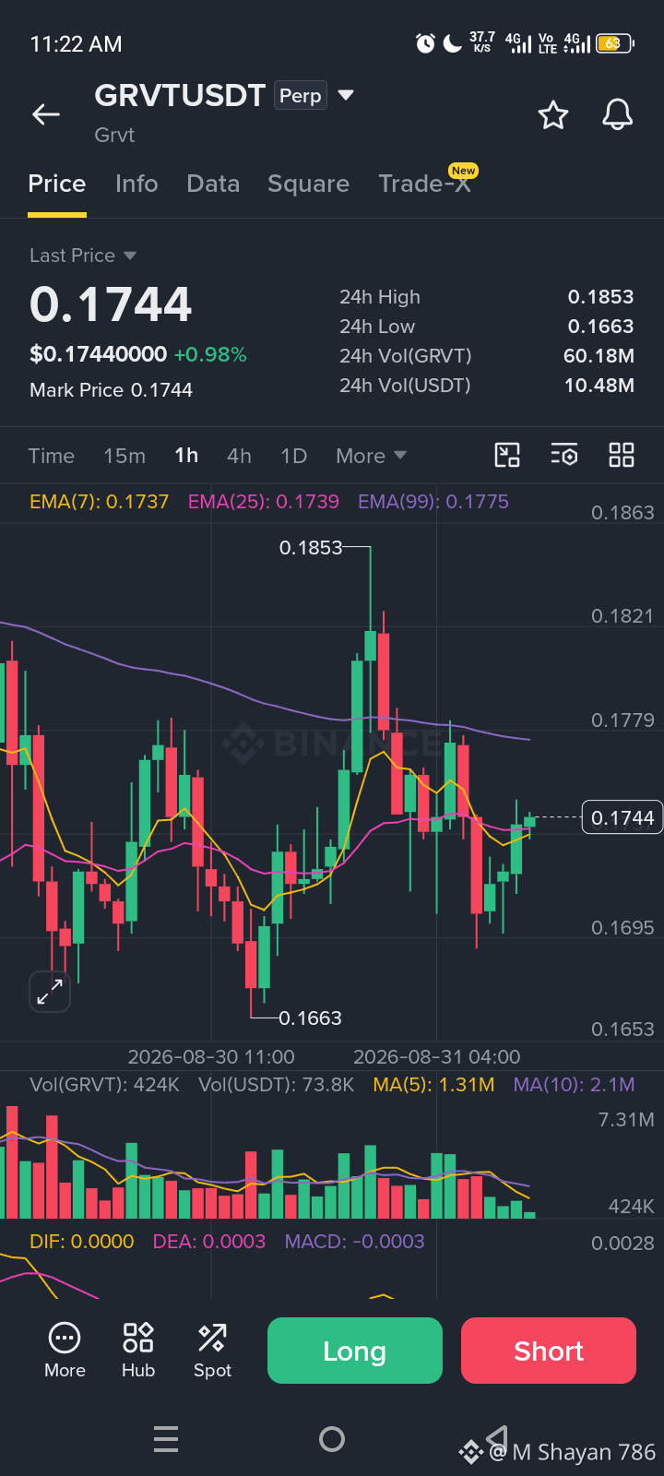Select the 4h chart interval
Viewport: 664px width, 1476px height.
point(239,456)
